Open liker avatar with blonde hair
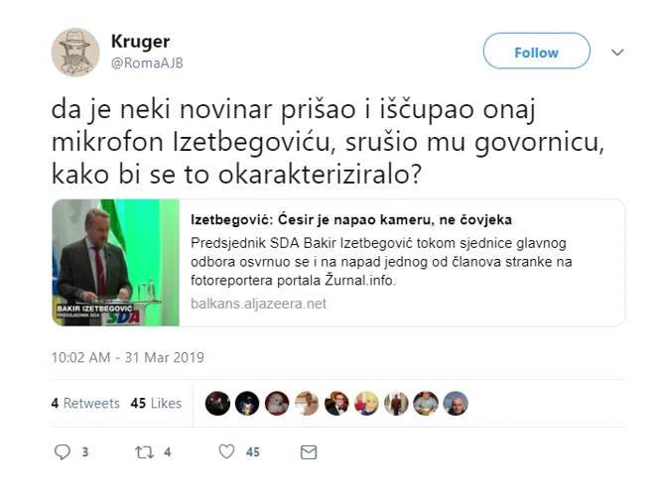Screen dimensions: 665x498 366,403
